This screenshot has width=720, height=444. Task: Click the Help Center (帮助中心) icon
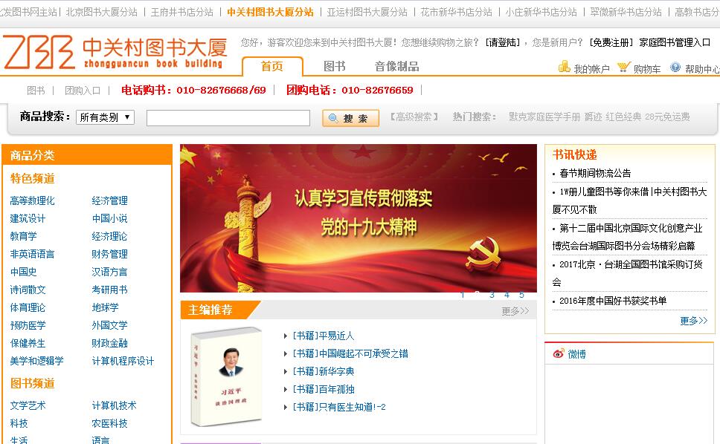coord(675,68)
